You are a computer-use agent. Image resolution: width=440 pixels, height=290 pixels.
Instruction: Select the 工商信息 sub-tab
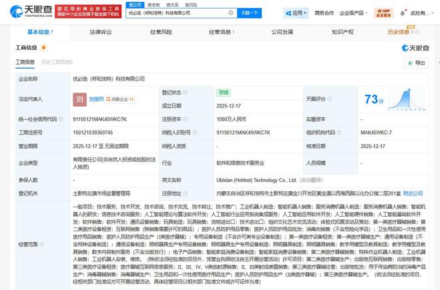coord(25,62)
